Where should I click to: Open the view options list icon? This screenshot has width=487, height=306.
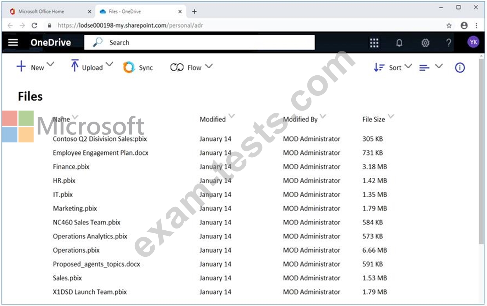[x=424, y=68]
